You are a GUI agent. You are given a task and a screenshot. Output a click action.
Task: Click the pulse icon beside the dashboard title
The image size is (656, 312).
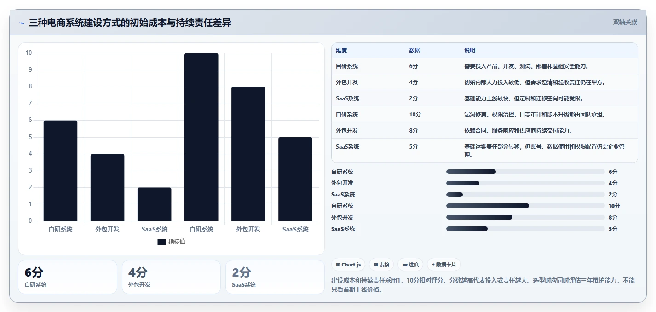pyautogui.click(x=22, y=23)
